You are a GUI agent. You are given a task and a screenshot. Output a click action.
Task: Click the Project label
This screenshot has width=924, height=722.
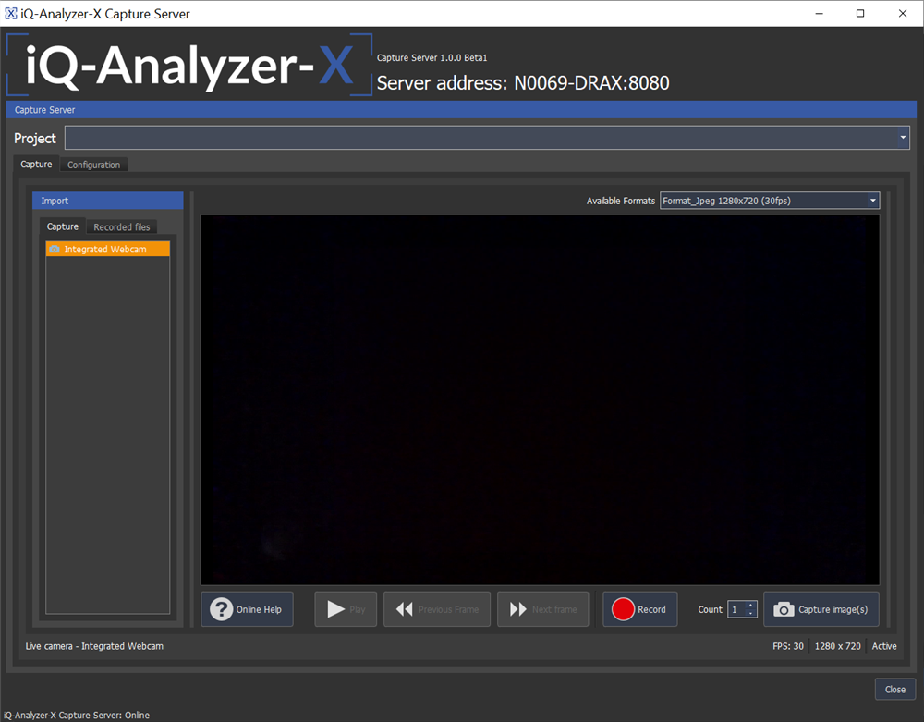35,138
